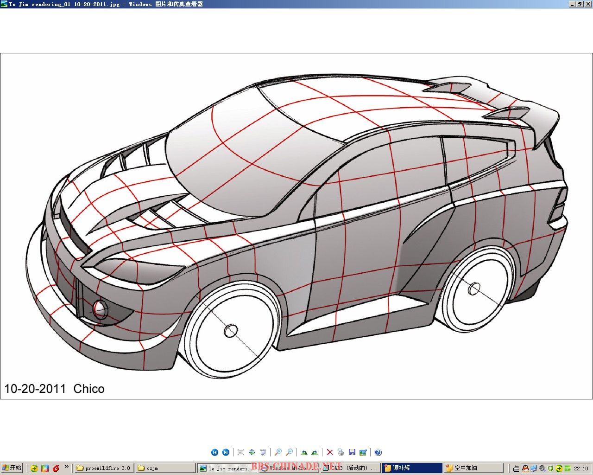
Task: Go to the next image
Action: (x=226, y=452)
